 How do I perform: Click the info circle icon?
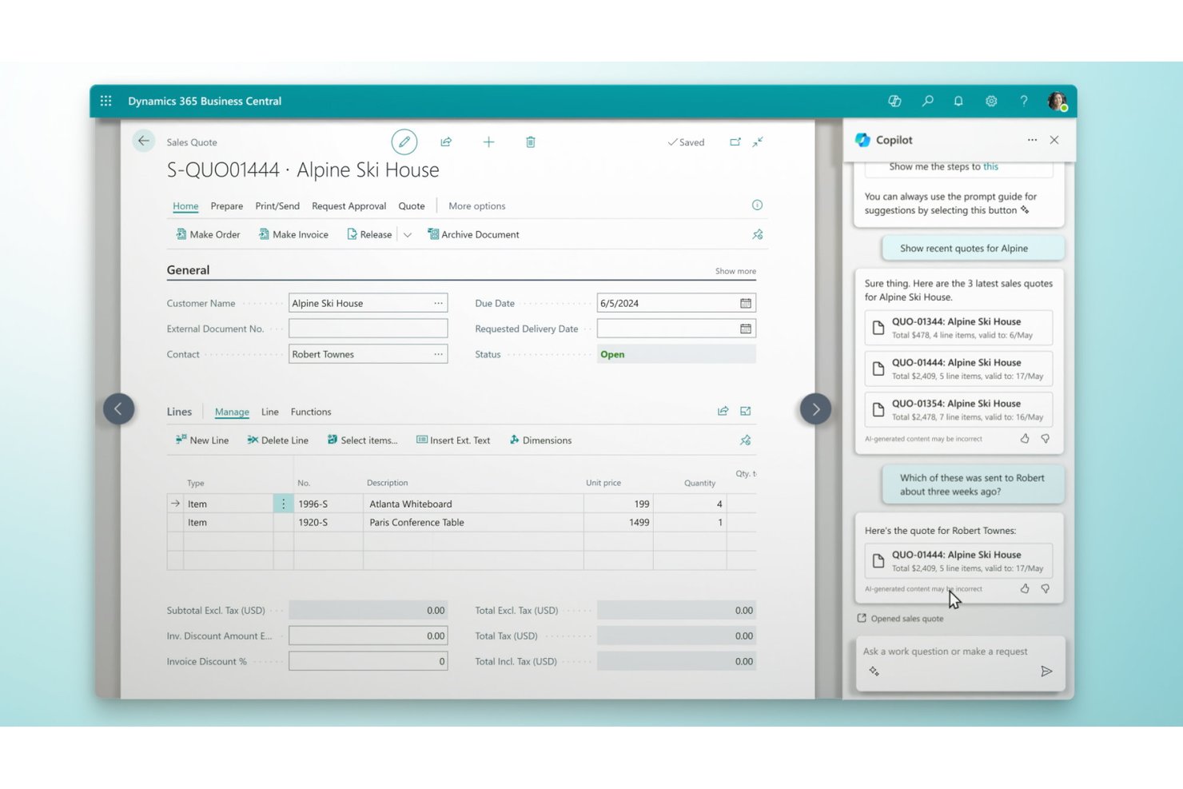757,205
